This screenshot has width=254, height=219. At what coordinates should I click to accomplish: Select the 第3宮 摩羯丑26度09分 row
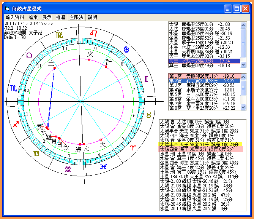204,85
